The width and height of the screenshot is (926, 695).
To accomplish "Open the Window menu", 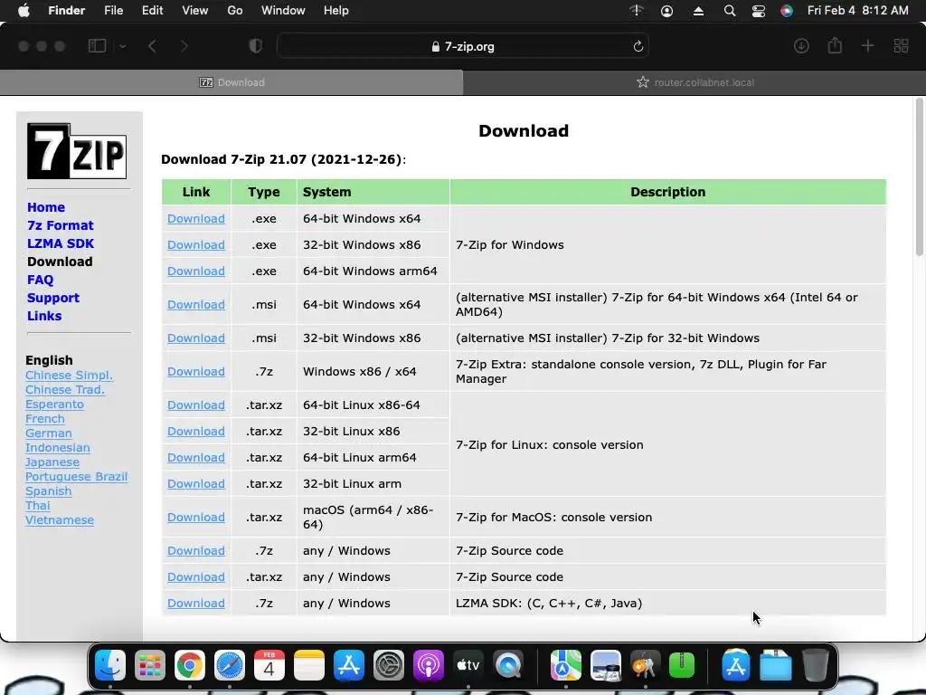I will [x=283, y=11].
